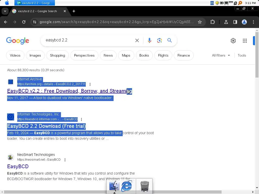Select the Flights filter
This screenshot has width=259, height=194.
coord(163,55)
